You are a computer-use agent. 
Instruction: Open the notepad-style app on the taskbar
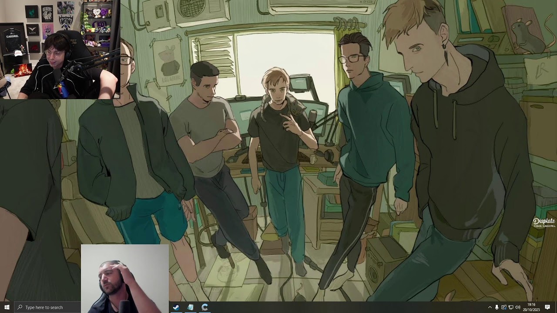tap(191, 307)
